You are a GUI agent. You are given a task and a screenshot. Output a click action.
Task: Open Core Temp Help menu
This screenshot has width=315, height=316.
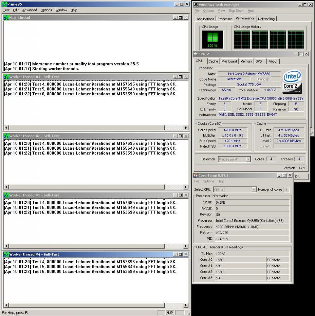click(221, 181)
